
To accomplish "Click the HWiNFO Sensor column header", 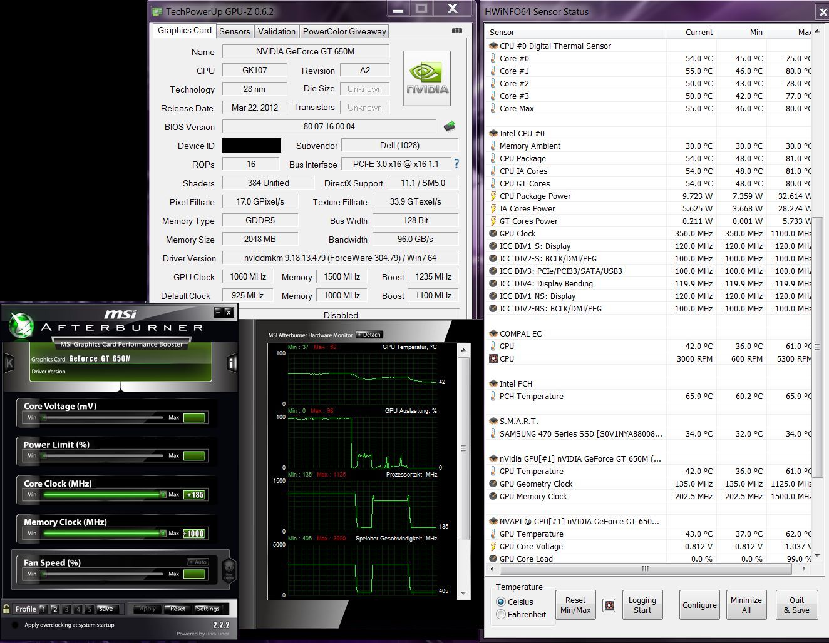I will 576,32.
